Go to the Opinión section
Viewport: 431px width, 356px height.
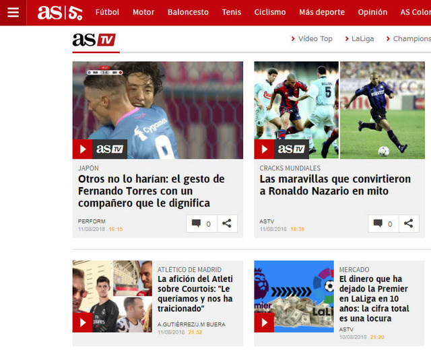click(x=372, y=12)
